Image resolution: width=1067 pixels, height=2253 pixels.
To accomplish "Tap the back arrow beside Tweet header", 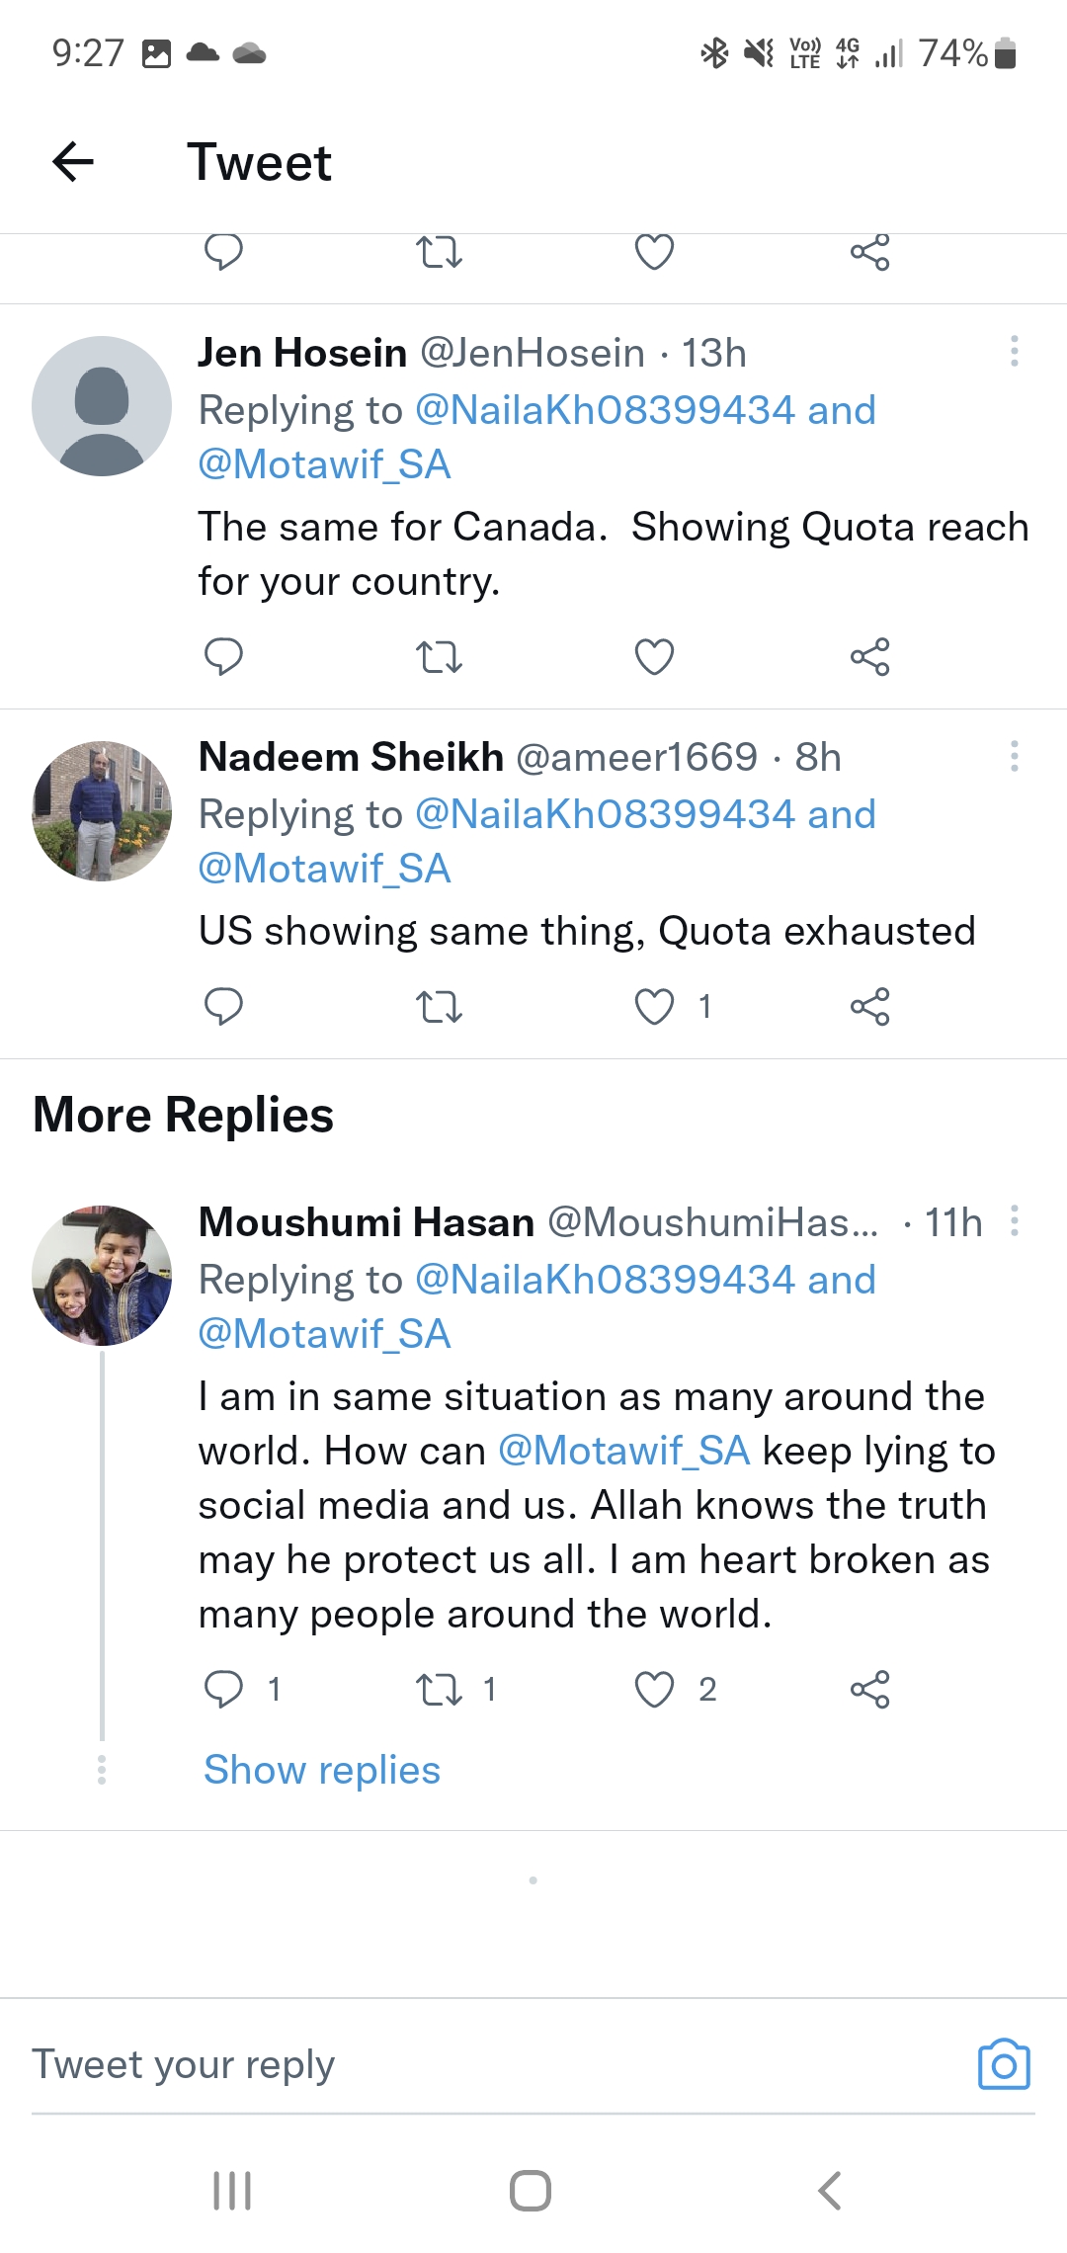I will pos(73,162).
